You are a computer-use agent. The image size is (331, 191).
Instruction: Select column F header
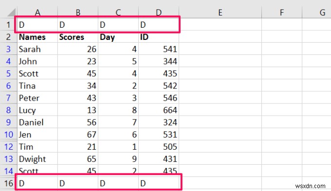coord(282,12)
